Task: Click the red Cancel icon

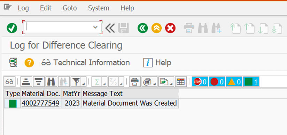Action: [170, 28]
